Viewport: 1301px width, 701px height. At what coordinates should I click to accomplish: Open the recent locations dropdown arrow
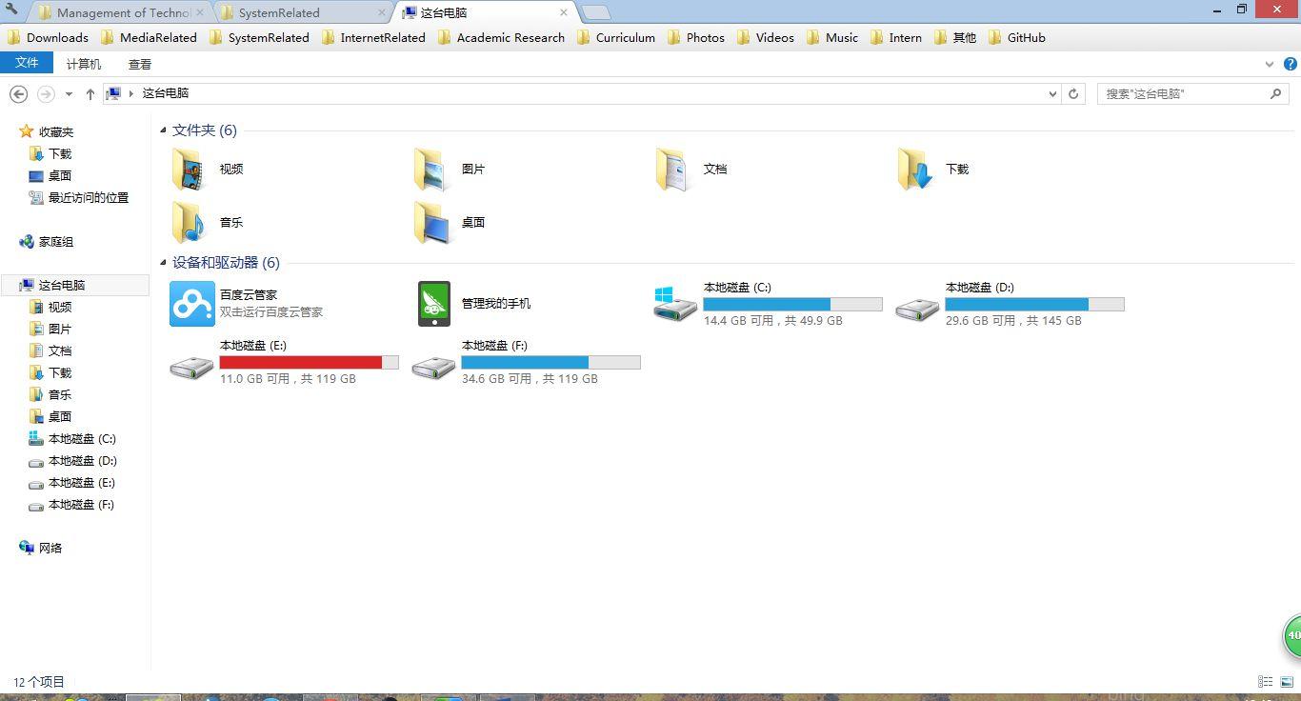click(x=69, y=94)
